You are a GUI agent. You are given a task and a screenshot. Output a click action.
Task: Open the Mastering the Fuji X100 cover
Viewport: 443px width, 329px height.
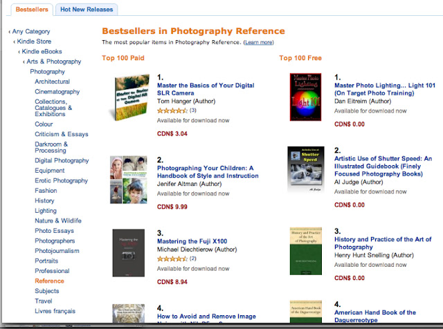[x=129, y=253]
